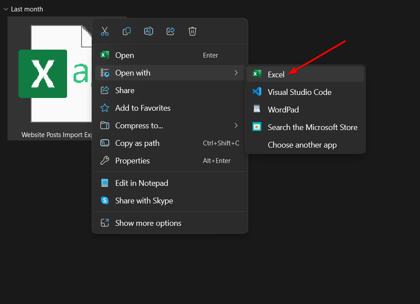Image resolution: width=420 pixels, height=304 pixels.
Task: Choose Copy as path
Action: click(x=170, y=143)
